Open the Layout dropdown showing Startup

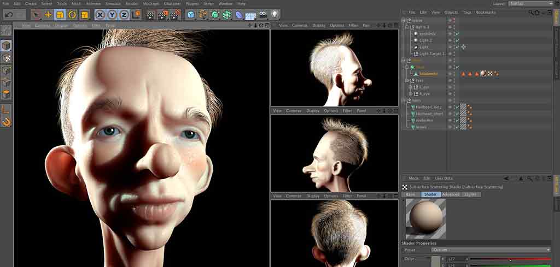pos(529,3)
